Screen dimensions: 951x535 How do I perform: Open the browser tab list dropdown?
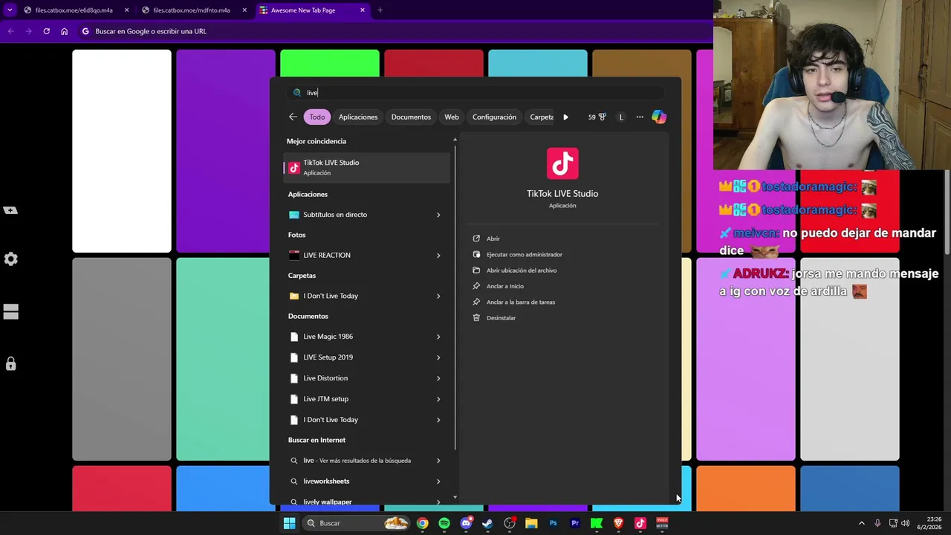pos(9,10)
